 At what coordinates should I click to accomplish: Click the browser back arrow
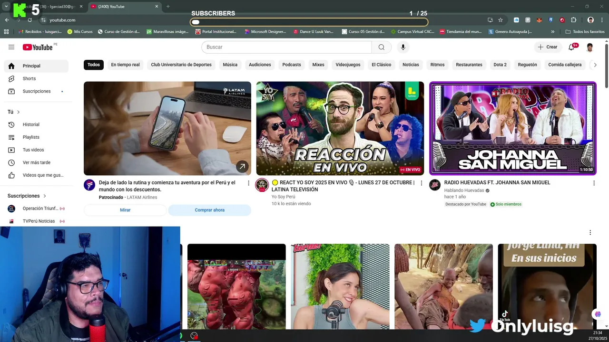coord(7,20)
